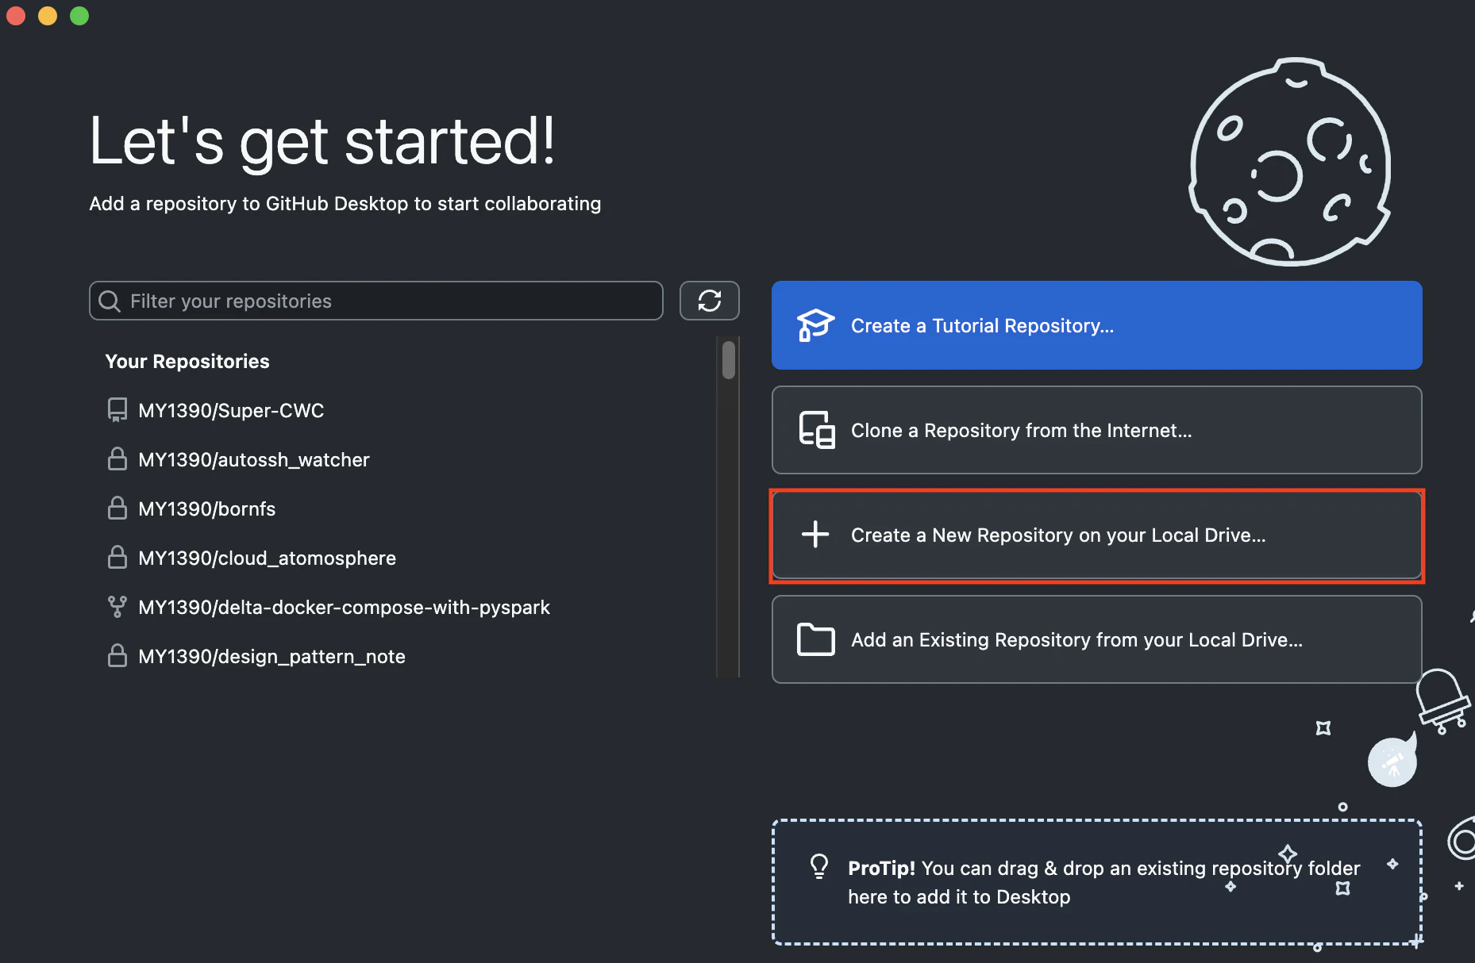This screenshot has height=963, width=1475.
Task: Click the lock icon beside MY1390/autossh_watcher
Action: (x=117, y=459)
